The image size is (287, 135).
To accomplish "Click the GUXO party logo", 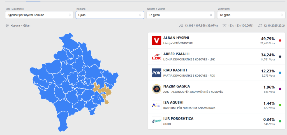I will 156,121.
